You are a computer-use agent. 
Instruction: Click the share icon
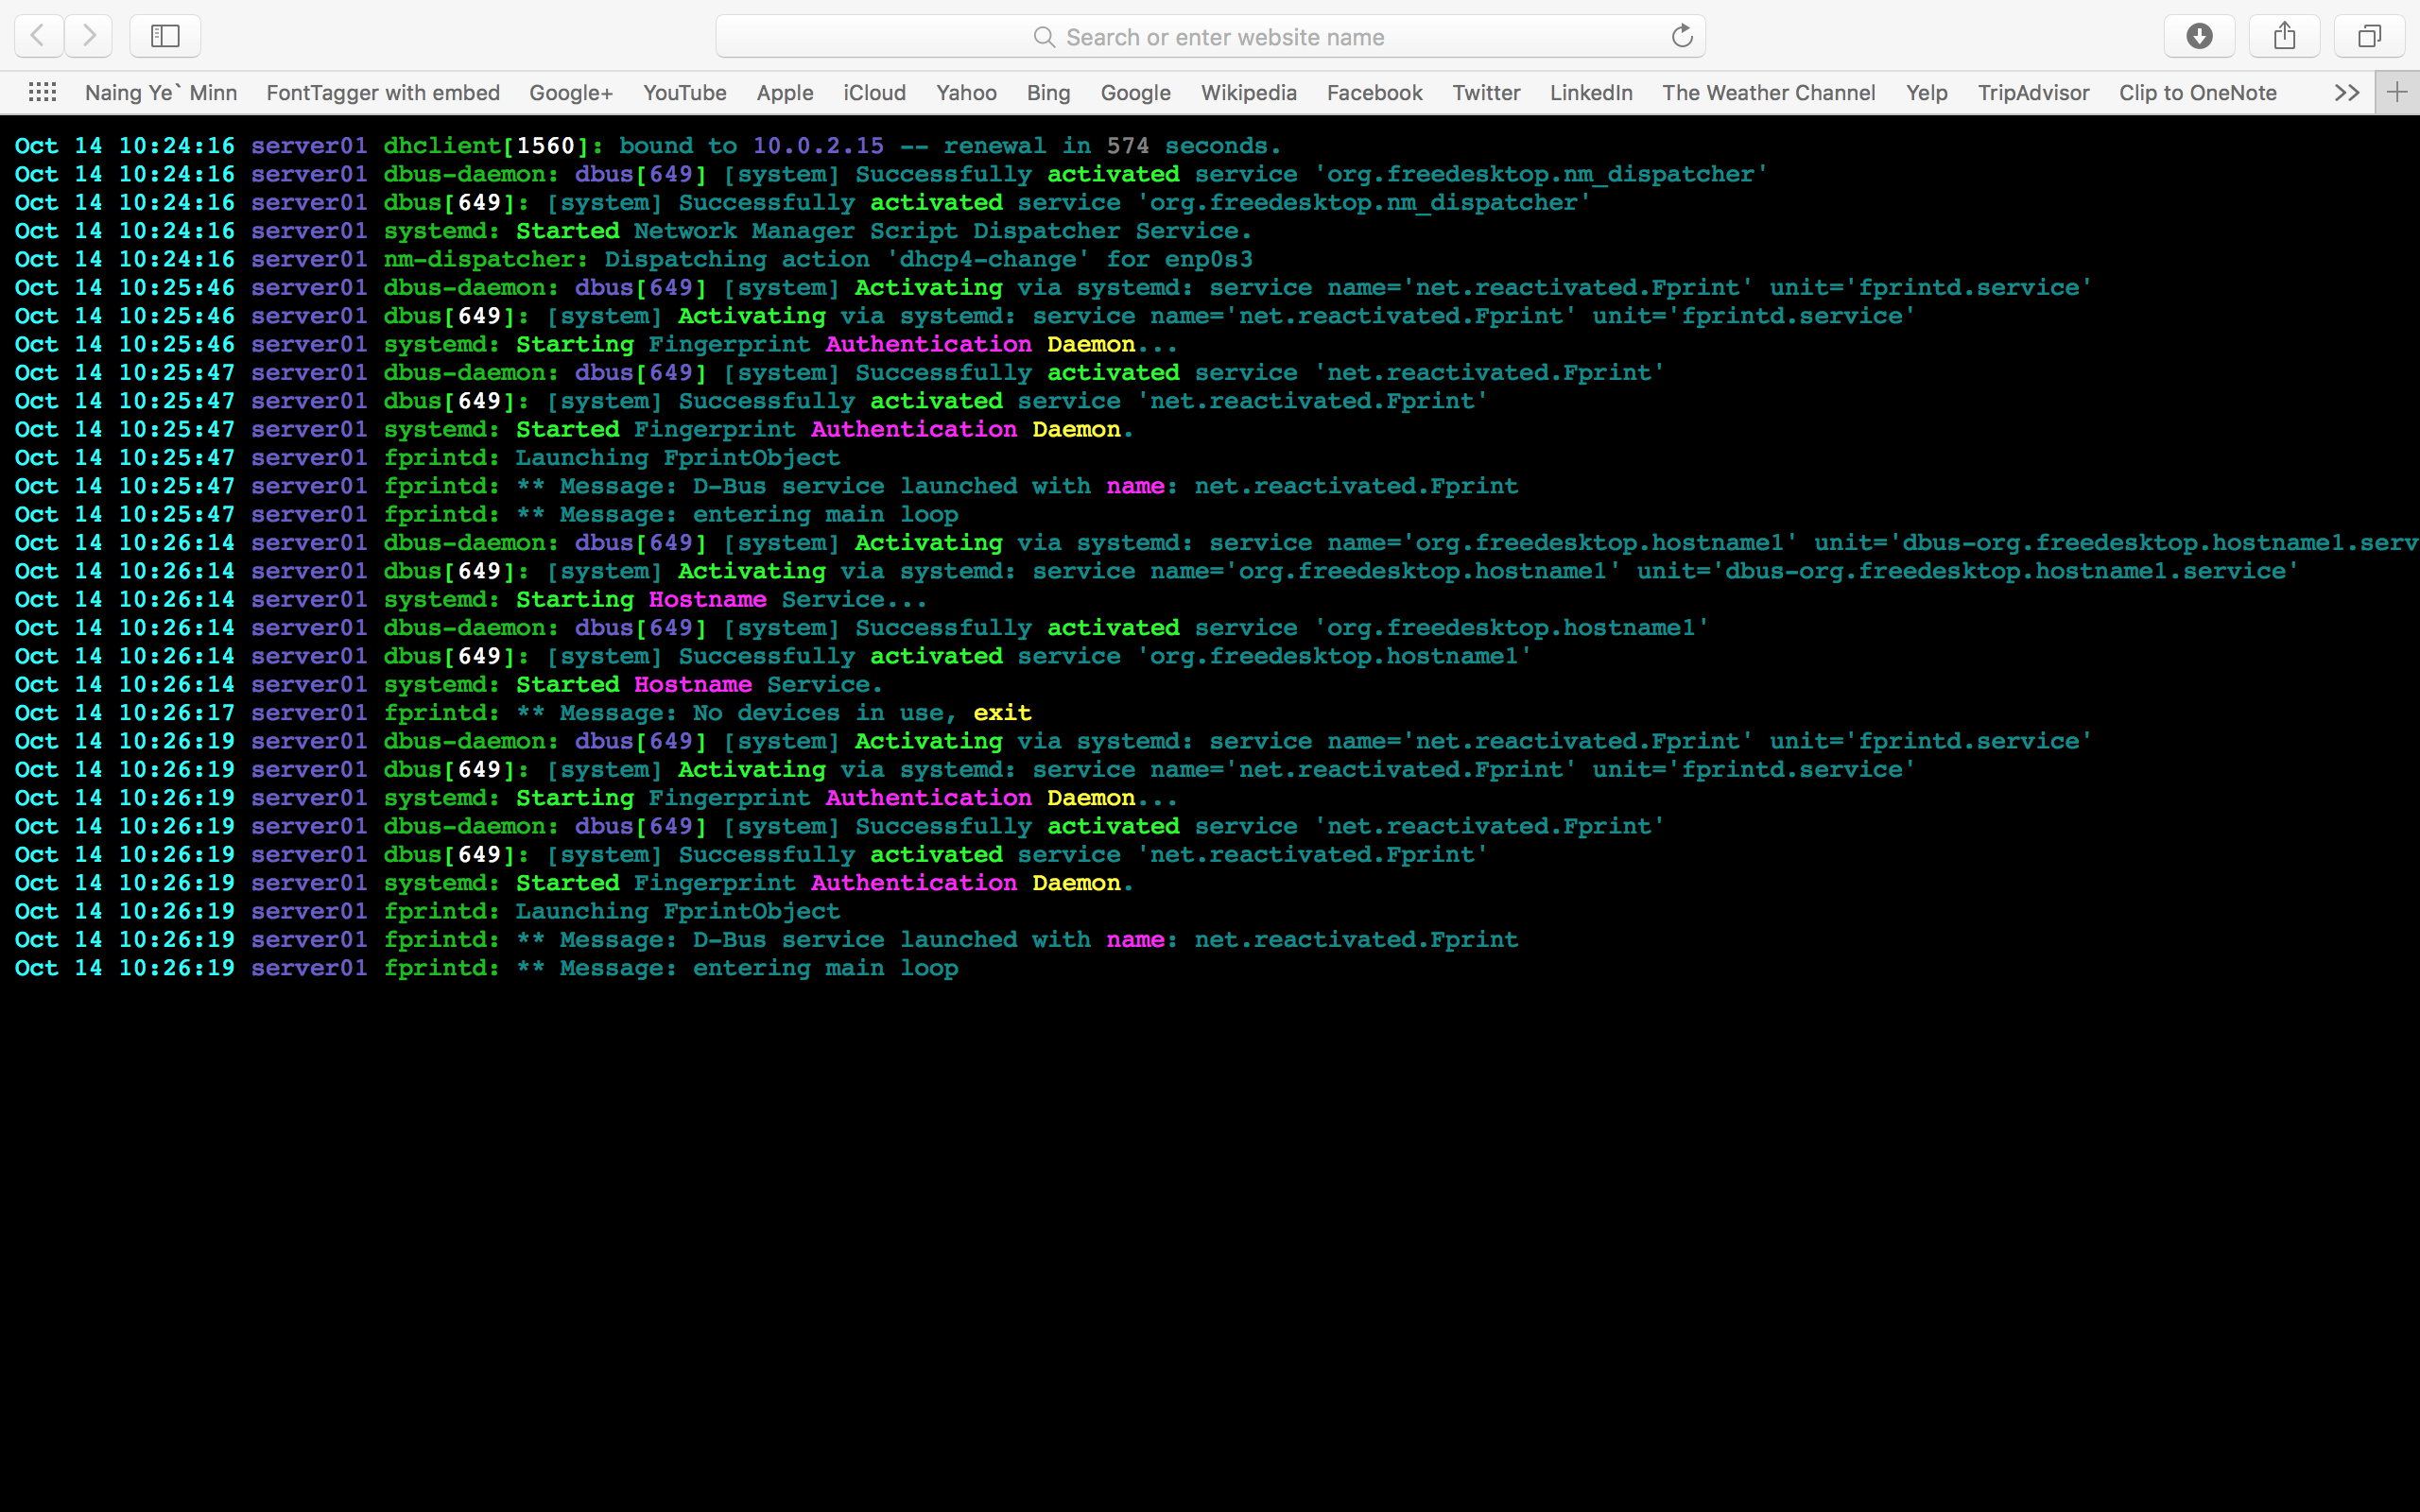2284,36
